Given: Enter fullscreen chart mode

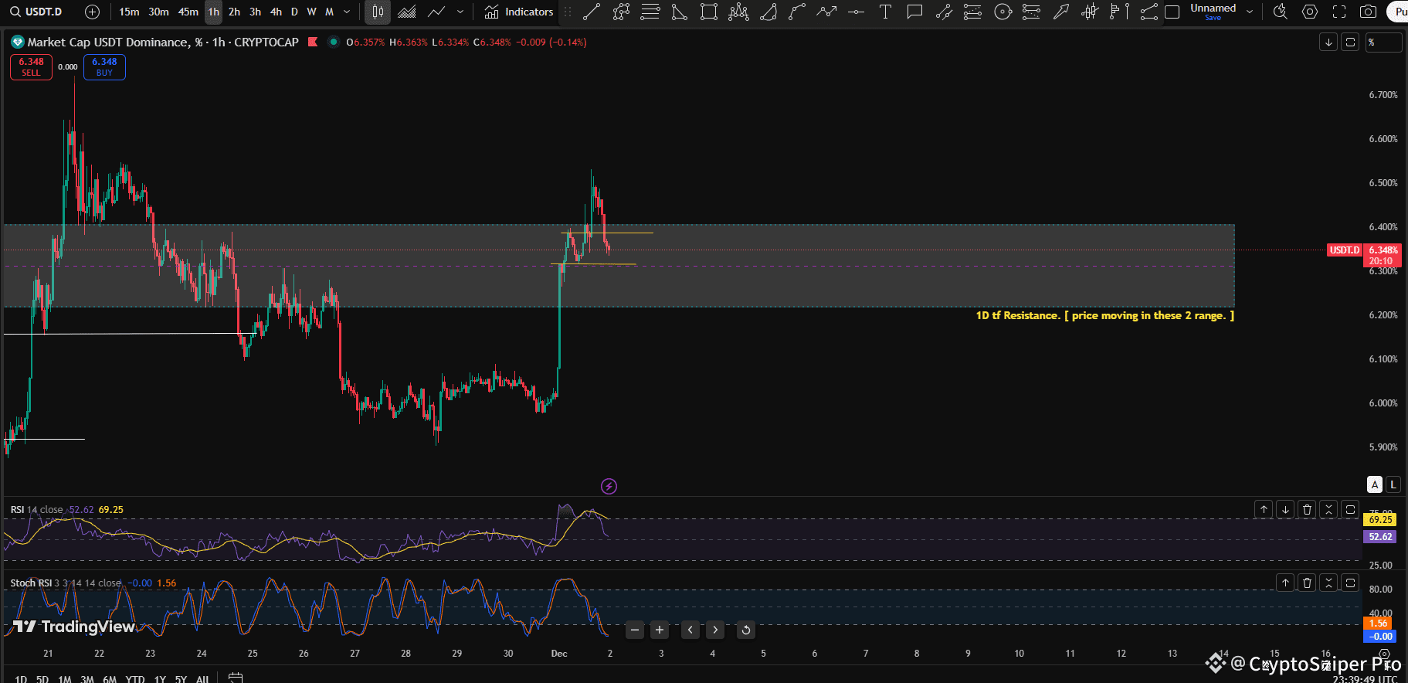Looking at the screenshot, I should [1339, 12].
